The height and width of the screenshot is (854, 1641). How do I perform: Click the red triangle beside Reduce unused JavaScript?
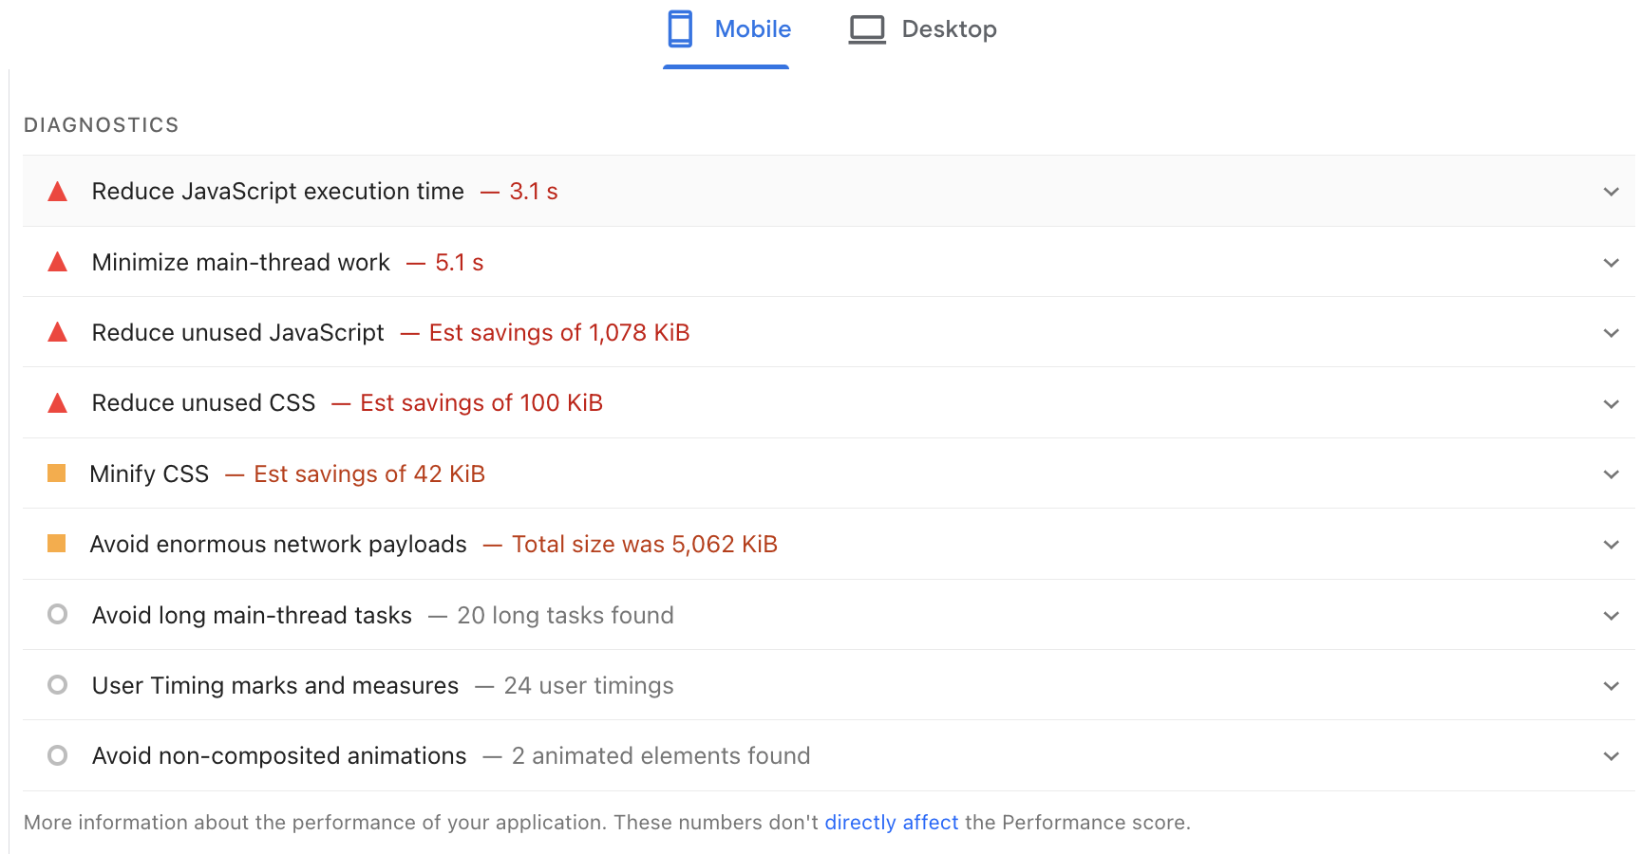point(57,332)
